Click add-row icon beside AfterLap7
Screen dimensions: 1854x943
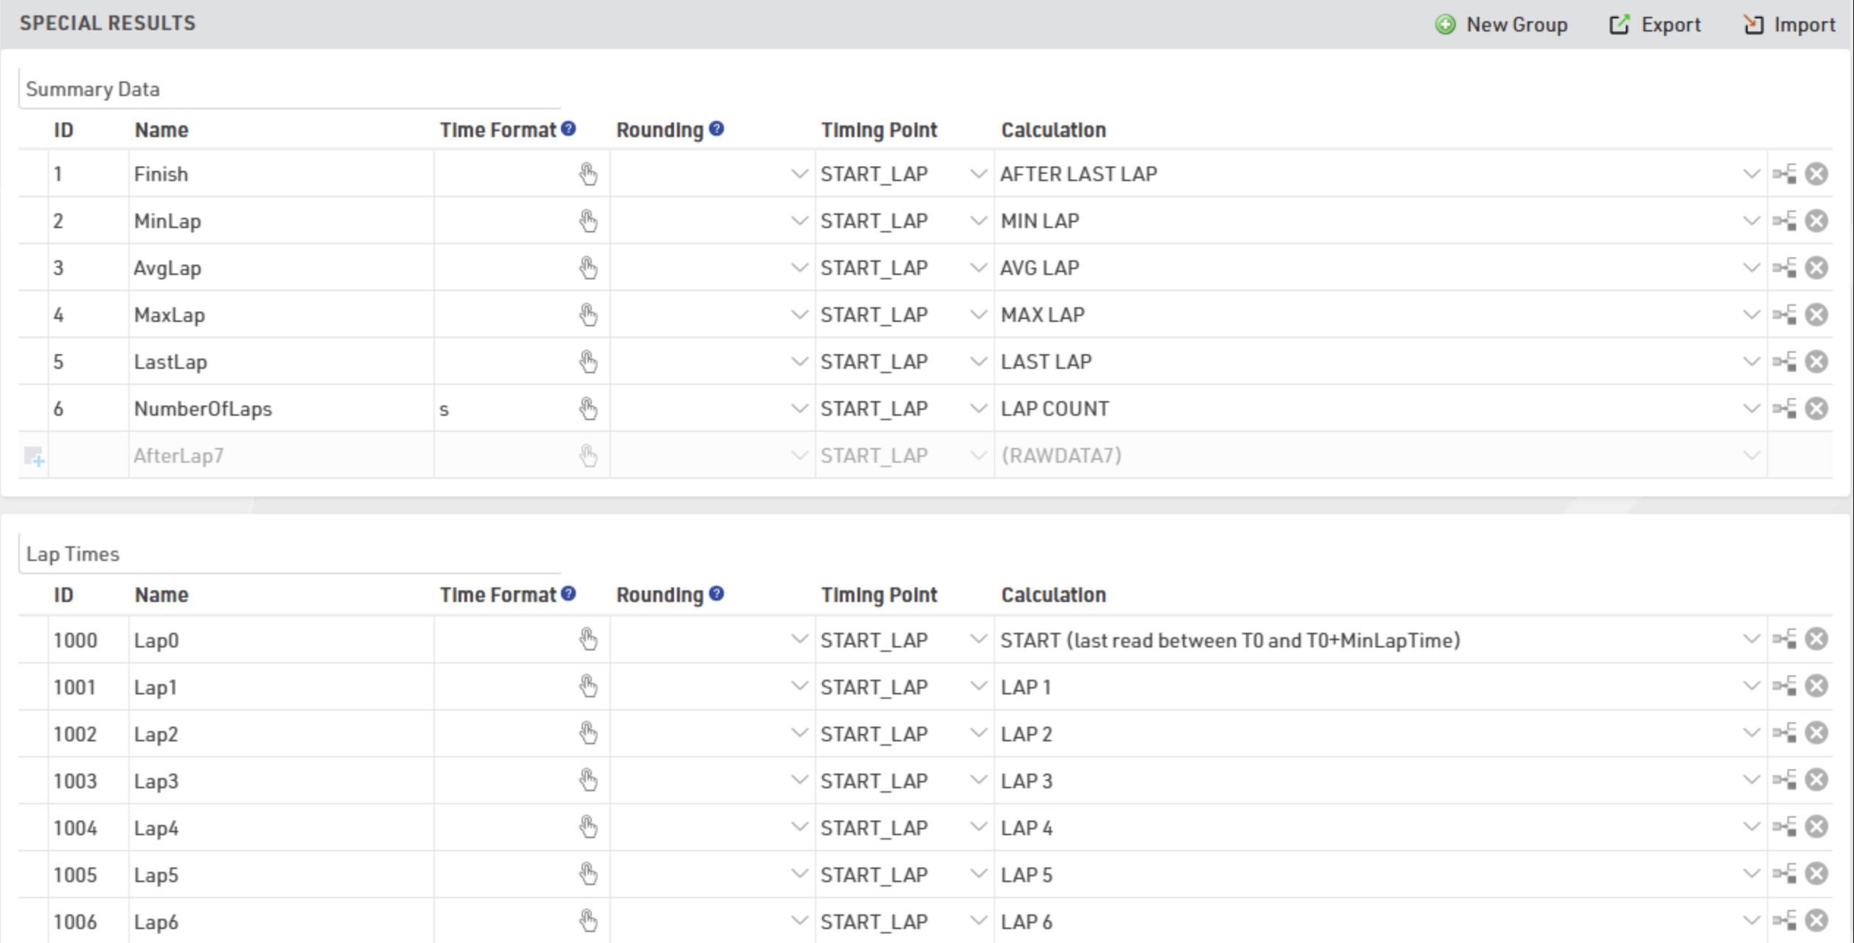pos(34,457)
